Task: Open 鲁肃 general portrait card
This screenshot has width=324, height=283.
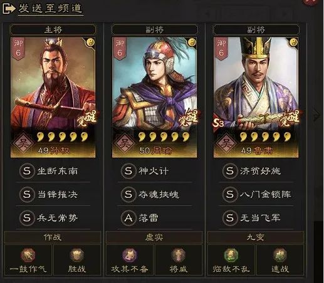Action: click(256, 98)
